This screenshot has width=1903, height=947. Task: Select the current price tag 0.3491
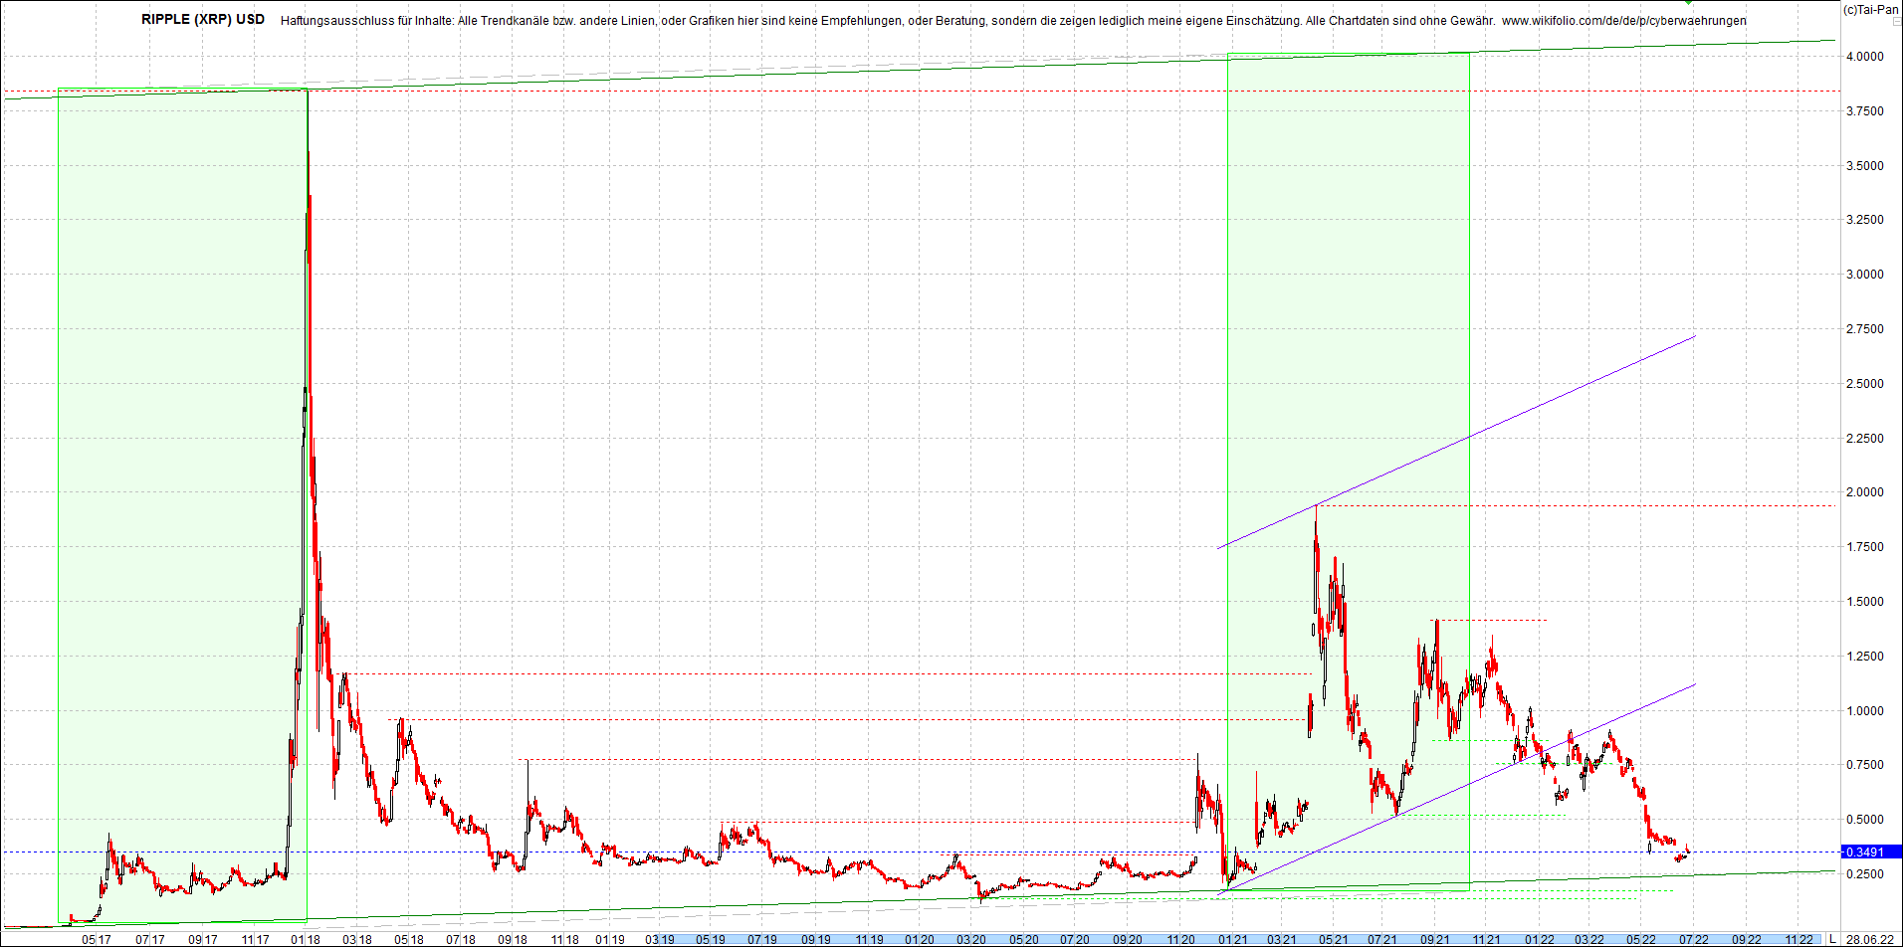1871,852
